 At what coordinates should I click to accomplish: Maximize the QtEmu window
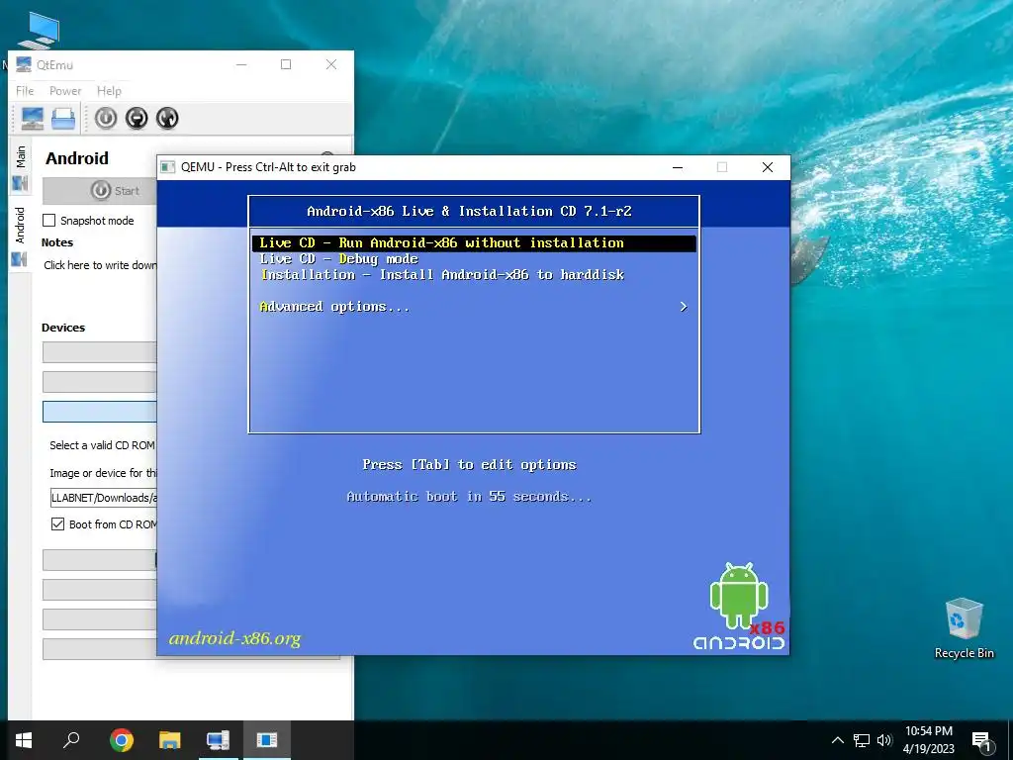point(286,64)
